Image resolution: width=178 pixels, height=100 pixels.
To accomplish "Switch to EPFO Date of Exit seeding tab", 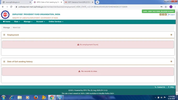I will (x=48, y=2).
